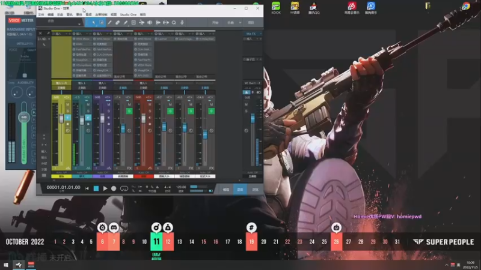The height and width of the screenshot is (270, 481).
Task: Open output selector on FX channel 4
Action: [x=123, y=88]
